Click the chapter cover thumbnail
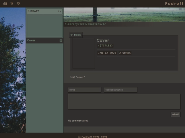Screen dimensions: 185x138 pos(84,53)
